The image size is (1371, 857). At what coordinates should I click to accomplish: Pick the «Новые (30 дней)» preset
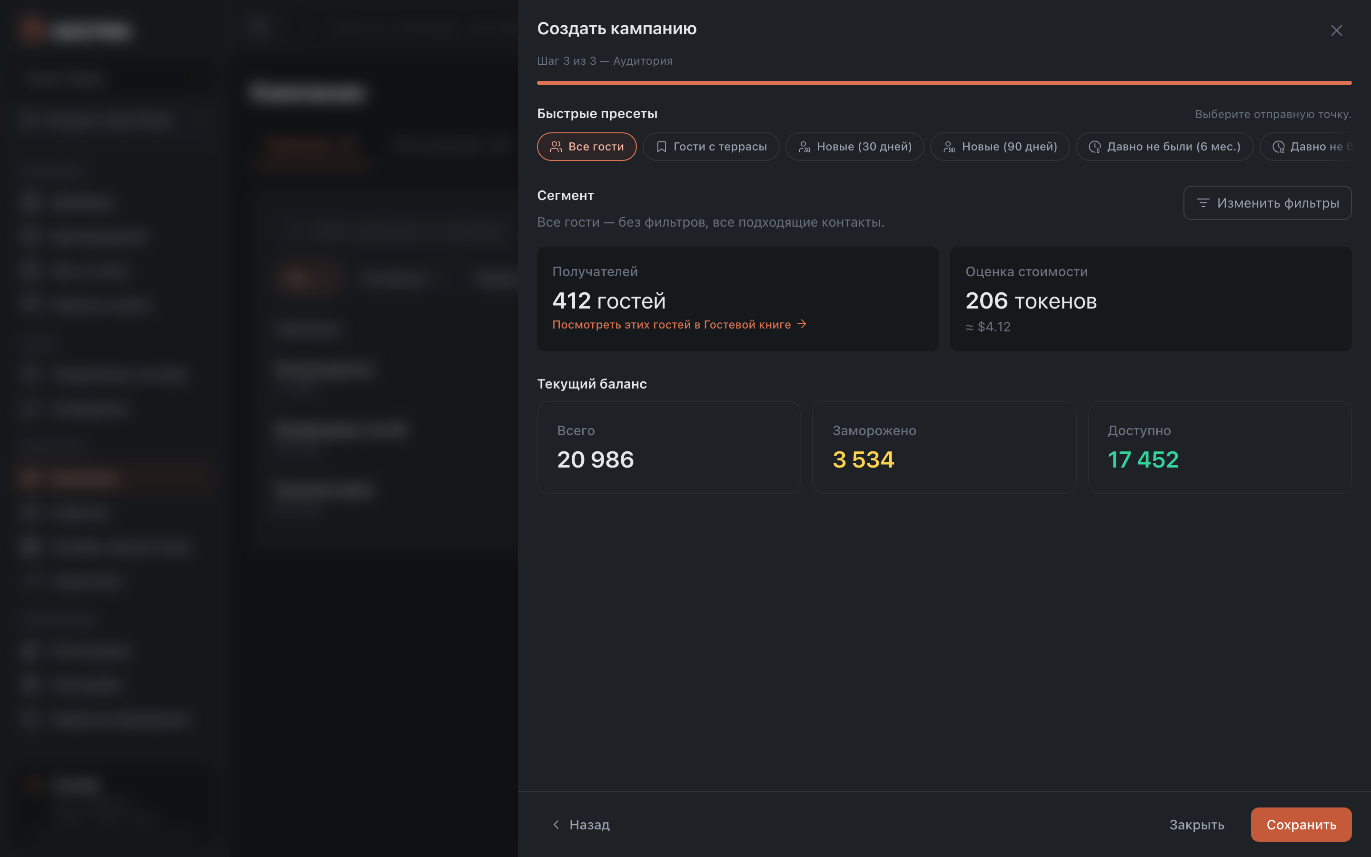(854, 147)
